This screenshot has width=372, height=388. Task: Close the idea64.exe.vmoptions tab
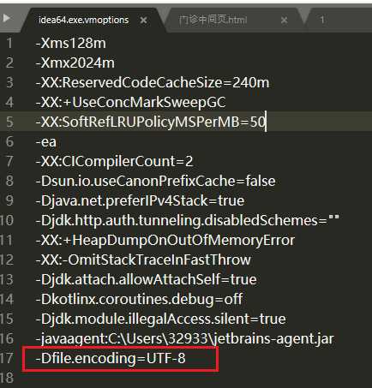[x=143, y=21]
